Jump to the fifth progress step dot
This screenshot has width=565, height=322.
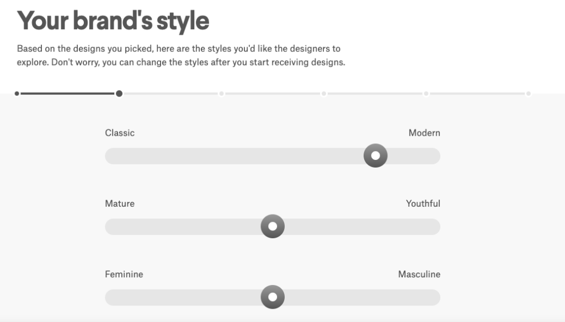click(427, 94)
